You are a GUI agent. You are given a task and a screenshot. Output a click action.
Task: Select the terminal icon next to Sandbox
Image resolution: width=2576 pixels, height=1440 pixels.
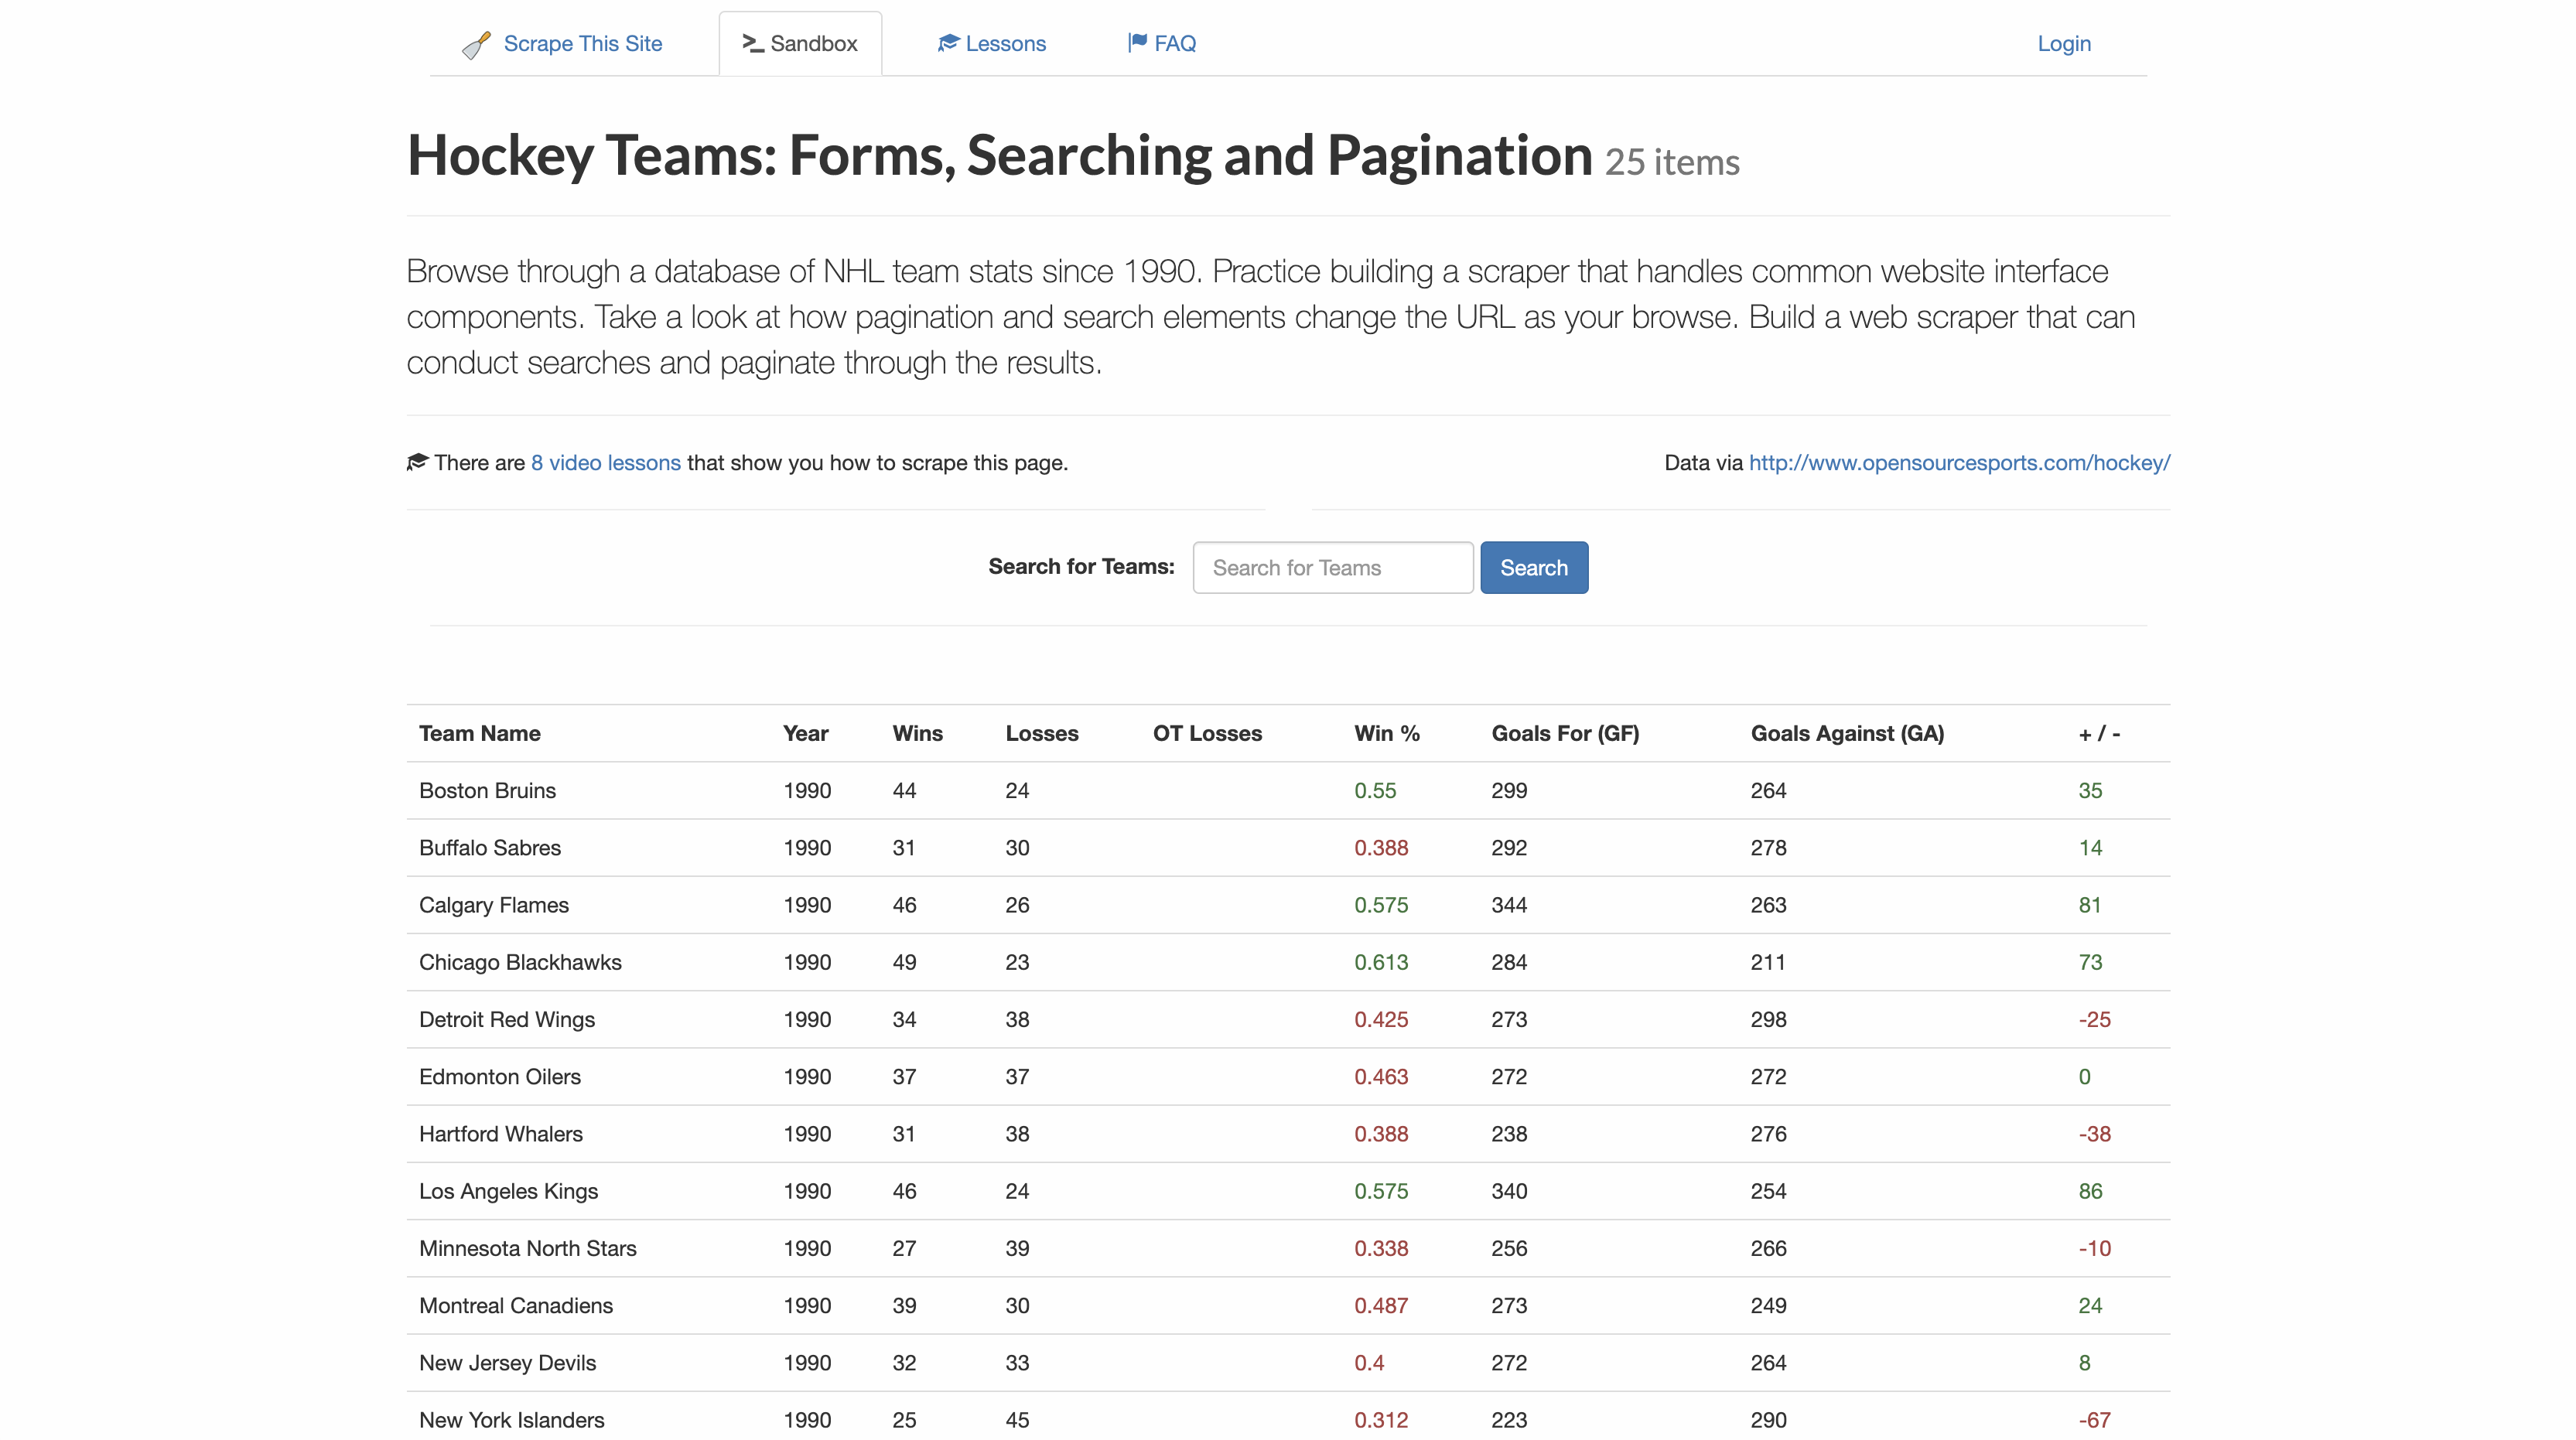coord(752,44)
